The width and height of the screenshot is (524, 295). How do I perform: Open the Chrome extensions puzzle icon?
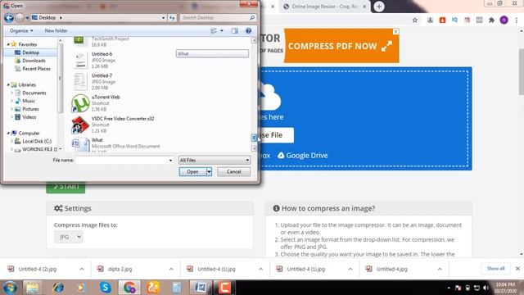[491, 20]
